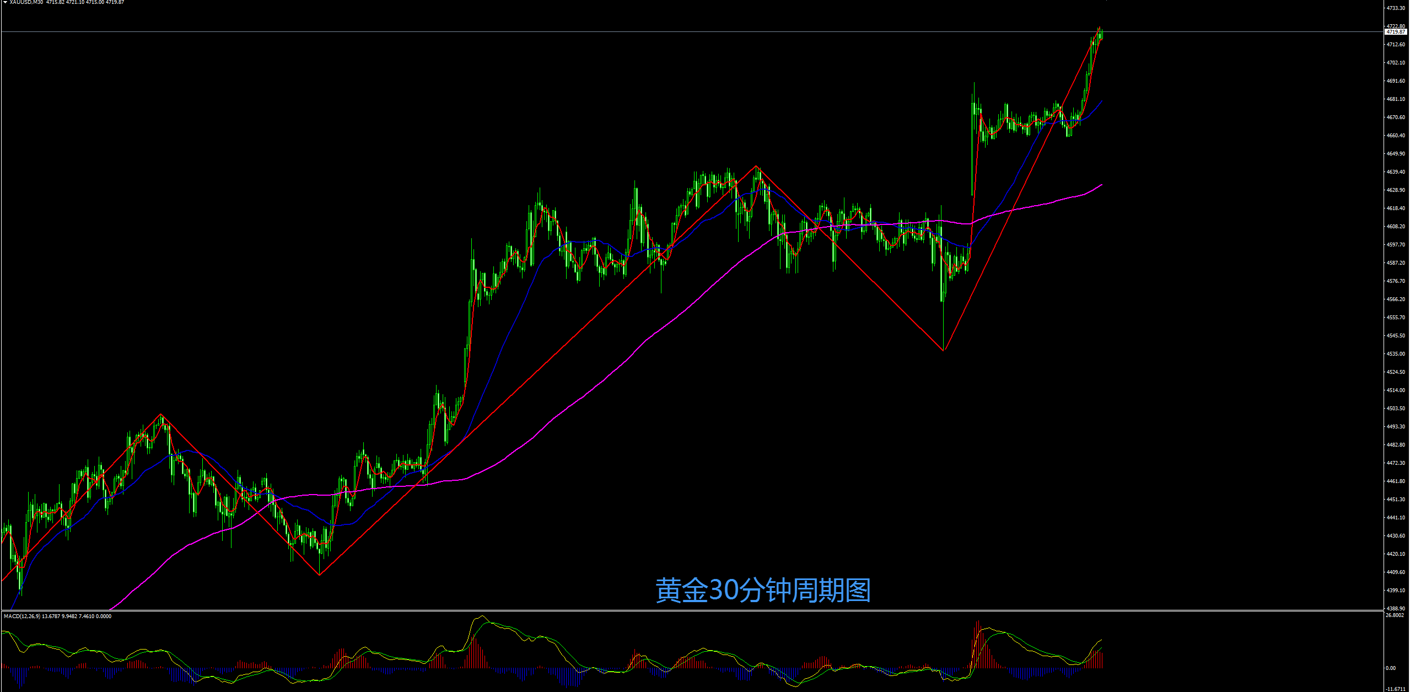Click the 4566.20 price scale label
The height and width of the screenshot is (692, 1410).
[x=1395, y=299]
